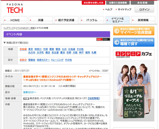The height and width of the screenshot is (129, 159).
Task: Click the トップページ breadcrumb link
Action: 9,28
